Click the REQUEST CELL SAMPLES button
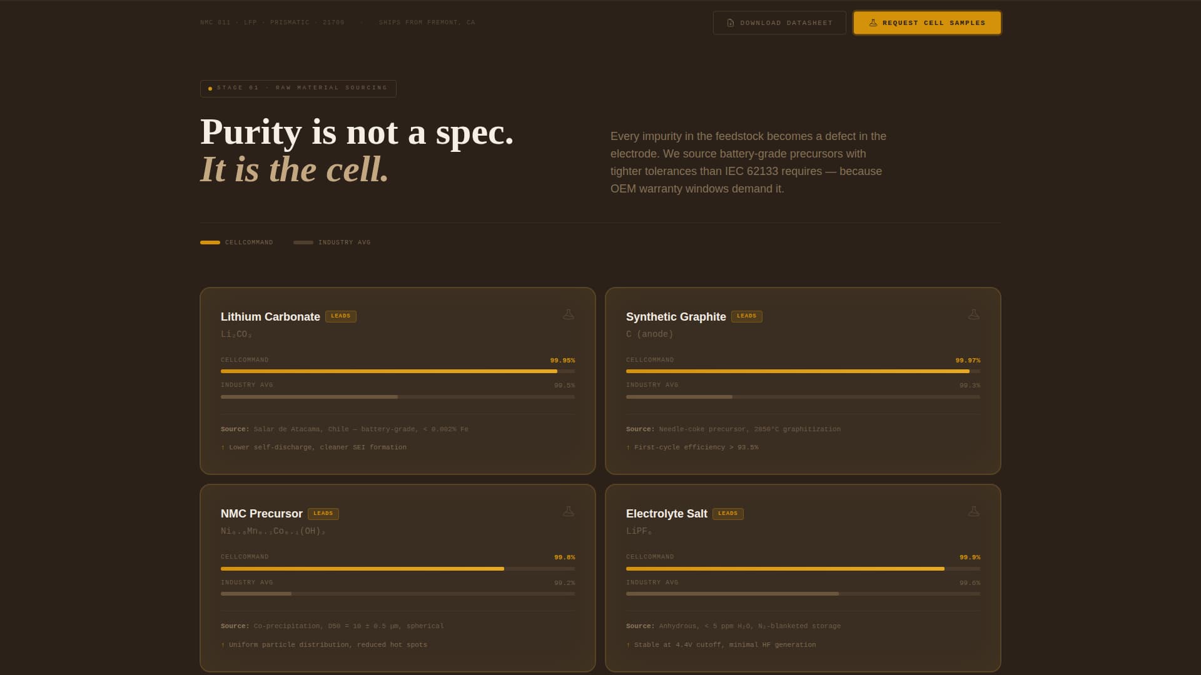The height and width of the screenshot is (675, 1201). (926, 22)
